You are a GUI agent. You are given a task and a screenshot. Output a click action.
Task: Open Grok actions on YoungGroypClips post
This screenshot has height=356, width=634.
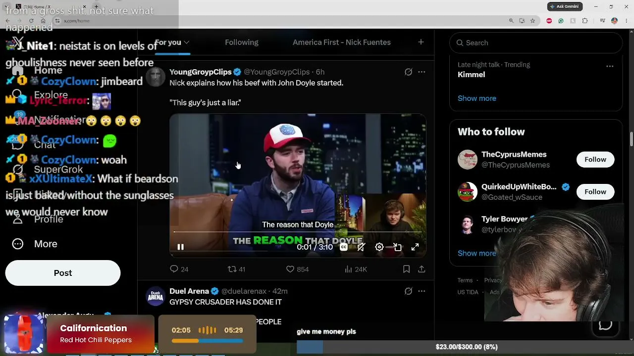[408, 72]
